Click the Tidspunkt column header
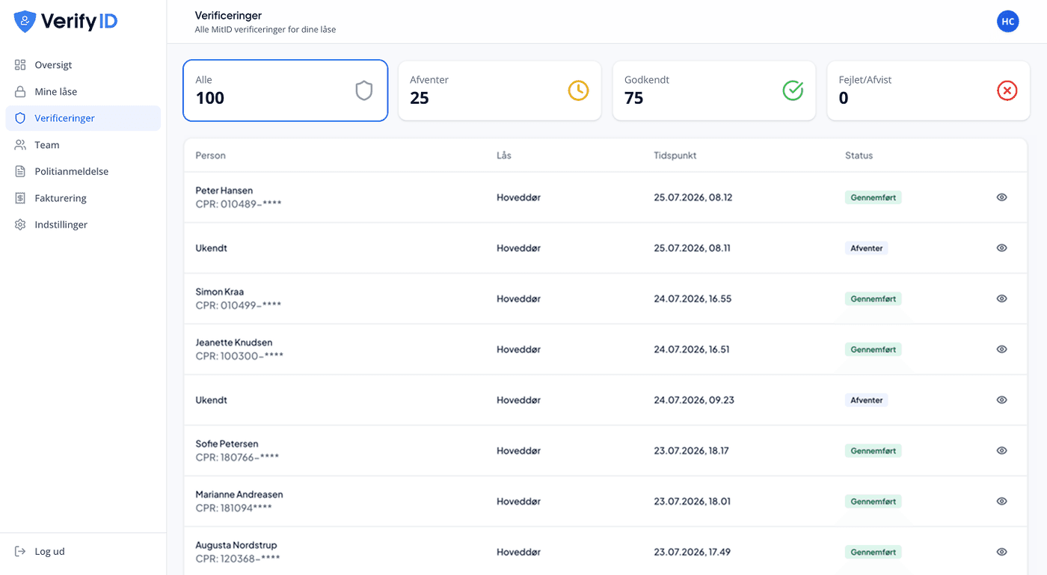Screen dimensions: 1047x575 (675, 156)
